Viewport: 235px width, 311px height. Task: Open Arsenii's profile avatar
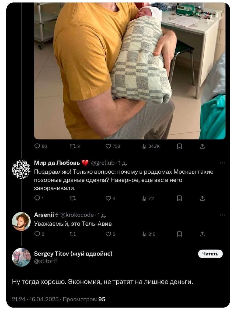[x=21, y=221]
